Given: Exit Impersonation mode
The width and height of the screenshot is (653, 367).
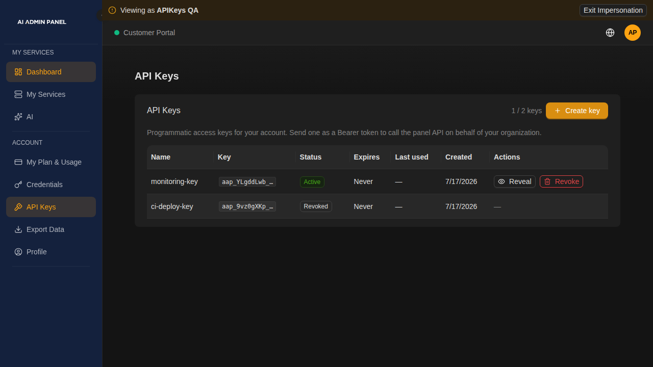Looking at the screenshot, I should pyautogui.click(x=613, y=10).
